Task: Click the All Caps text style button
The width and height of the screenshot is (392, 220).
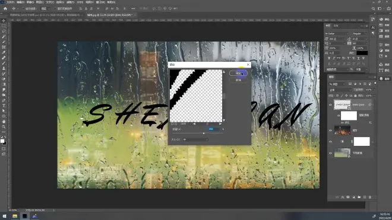Action: (339, 58)
